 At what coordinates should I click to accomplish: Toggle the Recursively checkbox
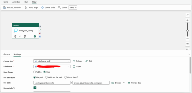click(35, 88)
